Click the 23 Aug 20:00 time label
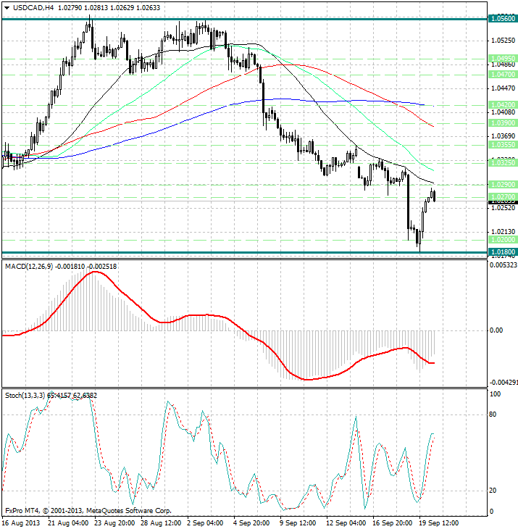The width and height of the screenshot is (518, 529). point(114,523)
